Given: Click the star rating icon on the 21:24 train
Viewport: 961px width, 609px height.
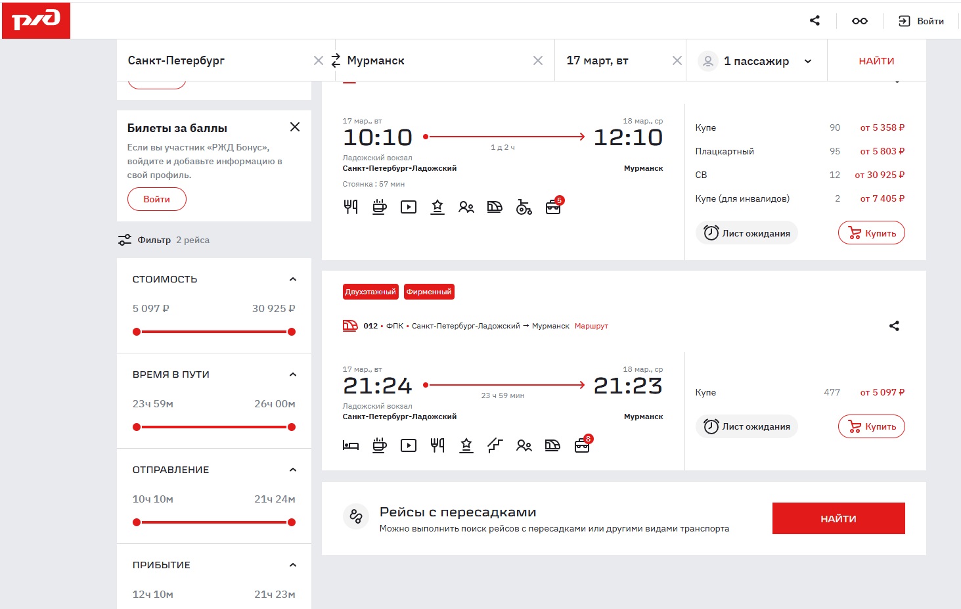Looking at the screenshot, I should click(x=466, y=445).
